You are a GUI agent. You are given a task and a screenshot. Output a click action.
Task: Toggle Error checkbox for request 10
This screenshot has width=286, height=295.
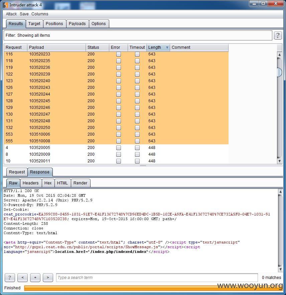[x=119, y=161]
